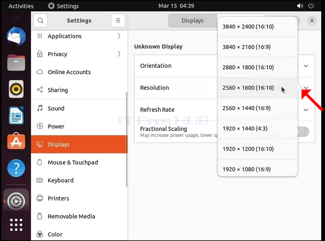The width and height of the screenshot is (325, 241).
Task: Open Printers settings panel
Action: click(x=79, y=198)
